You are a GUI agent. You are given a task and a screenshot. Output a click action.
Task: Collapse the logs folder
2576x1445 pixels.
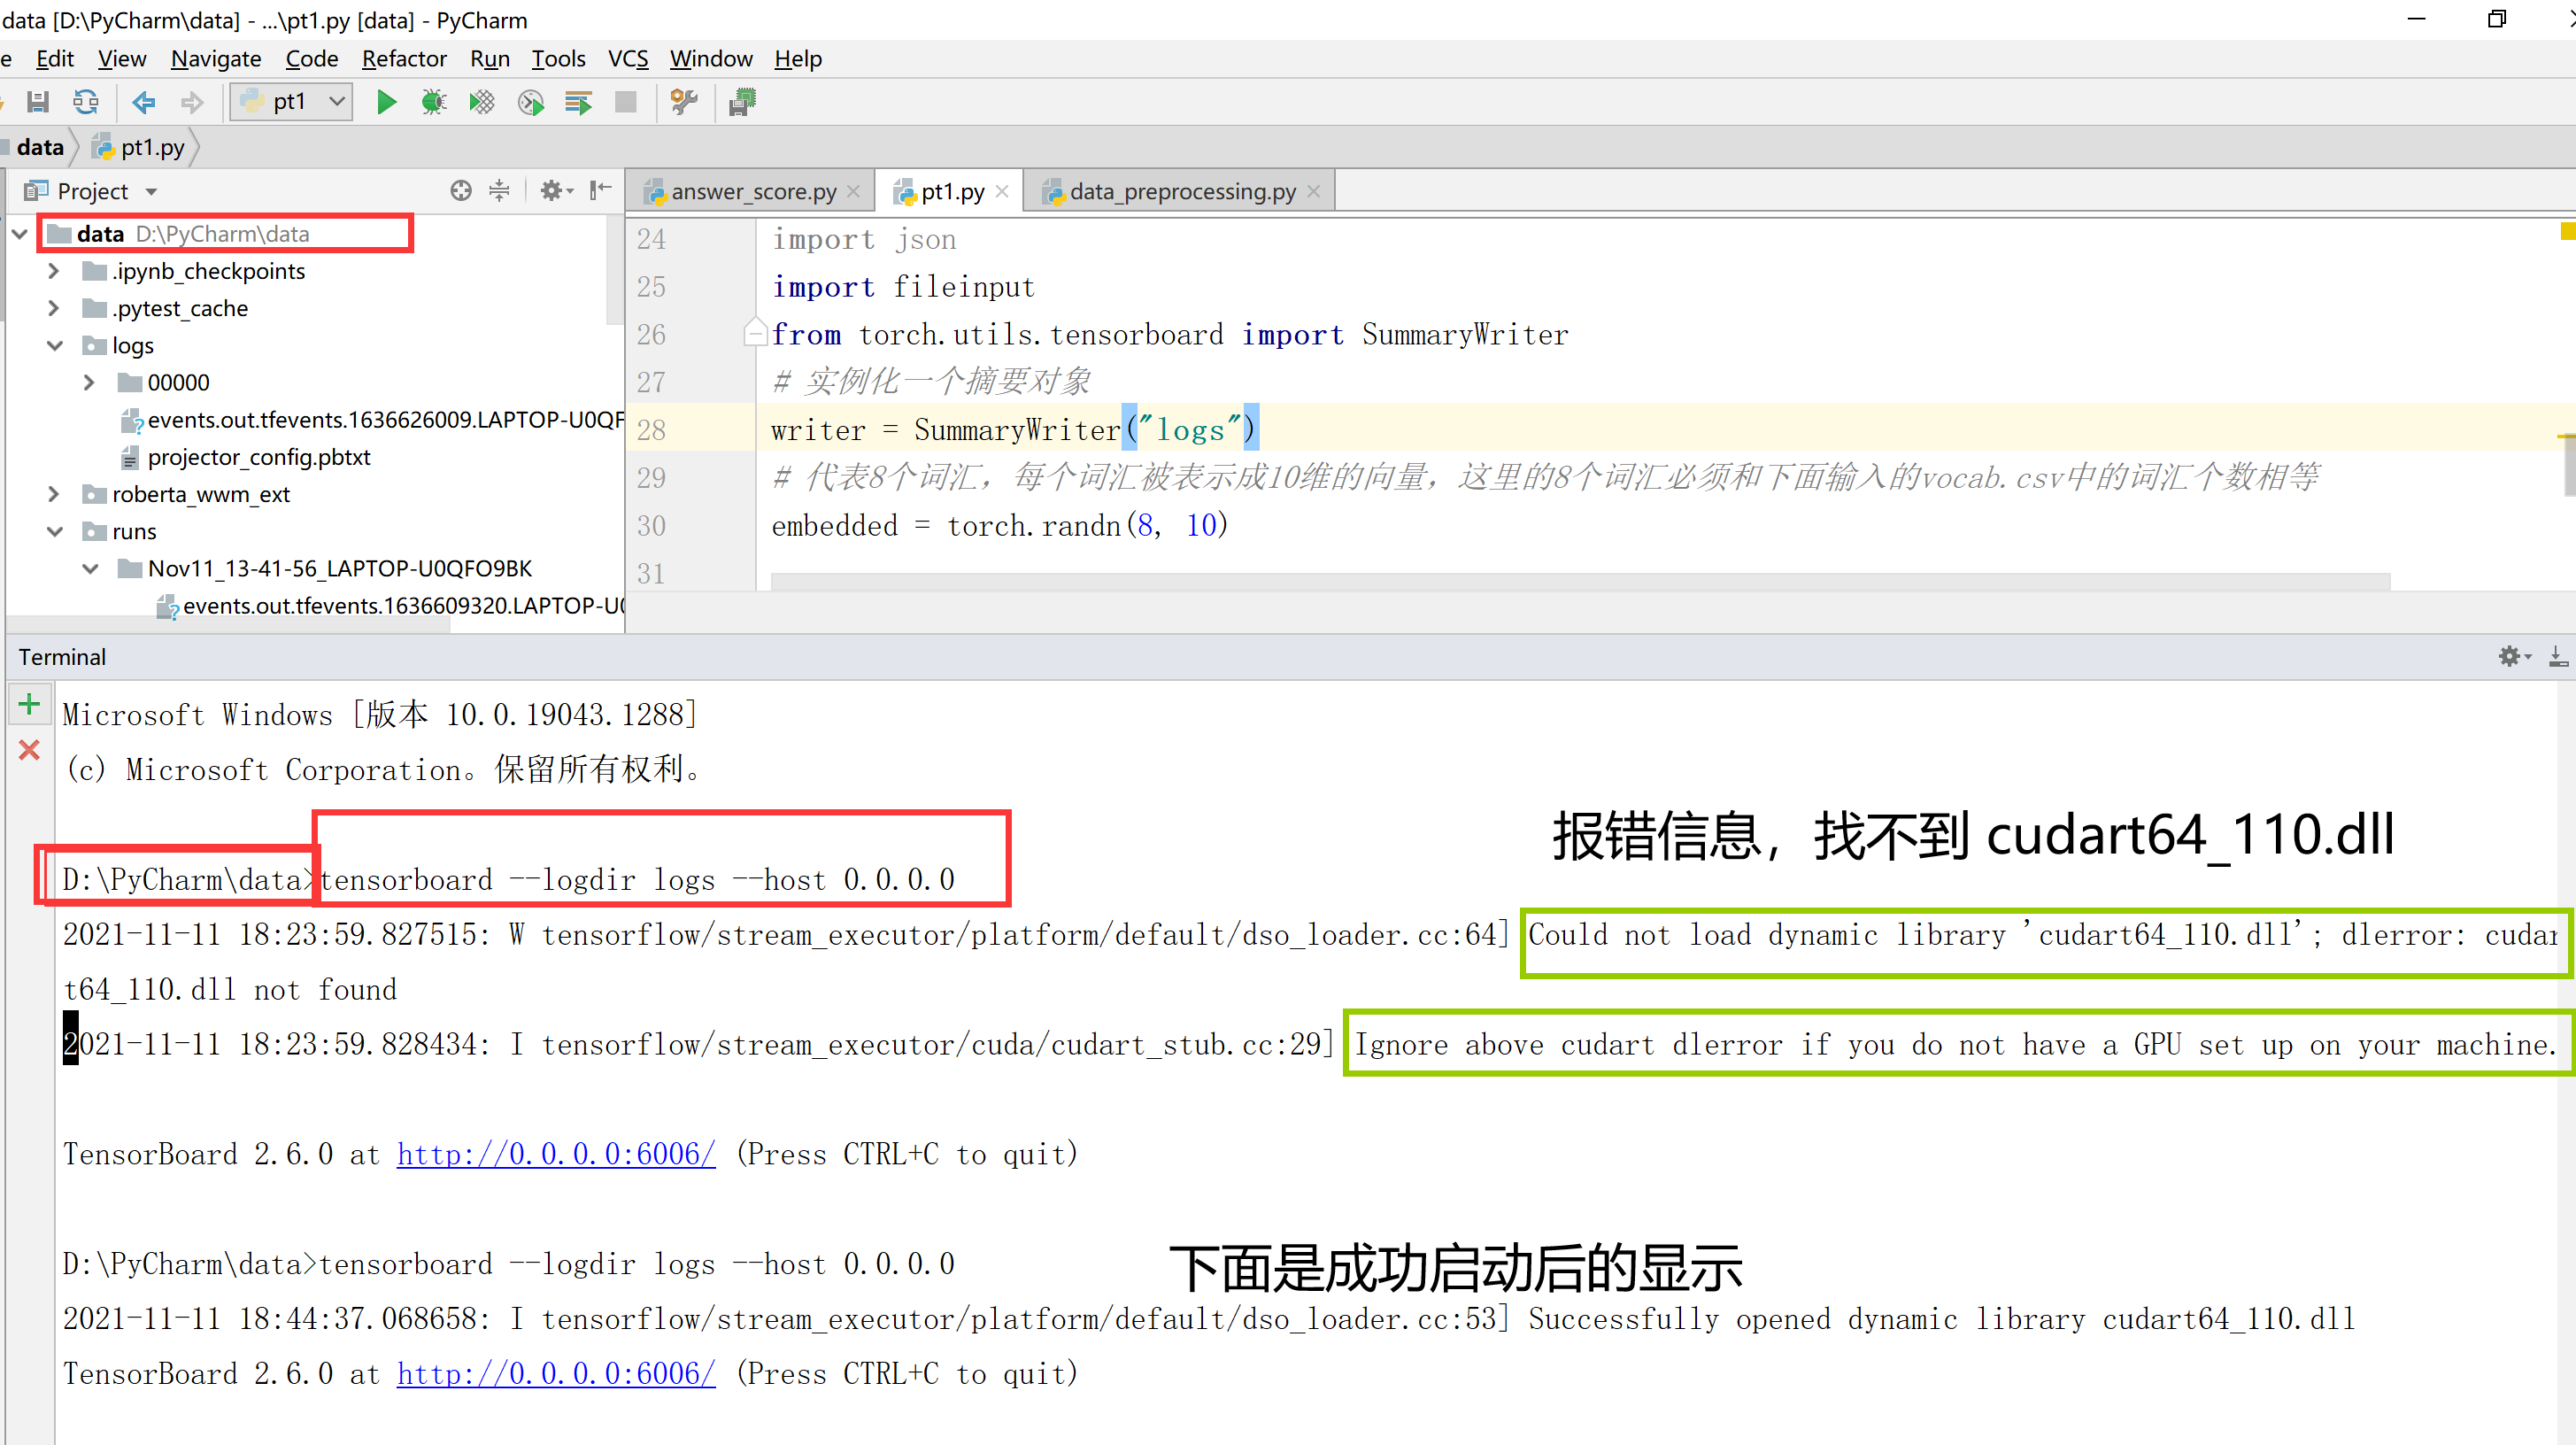tap(55, 346)
